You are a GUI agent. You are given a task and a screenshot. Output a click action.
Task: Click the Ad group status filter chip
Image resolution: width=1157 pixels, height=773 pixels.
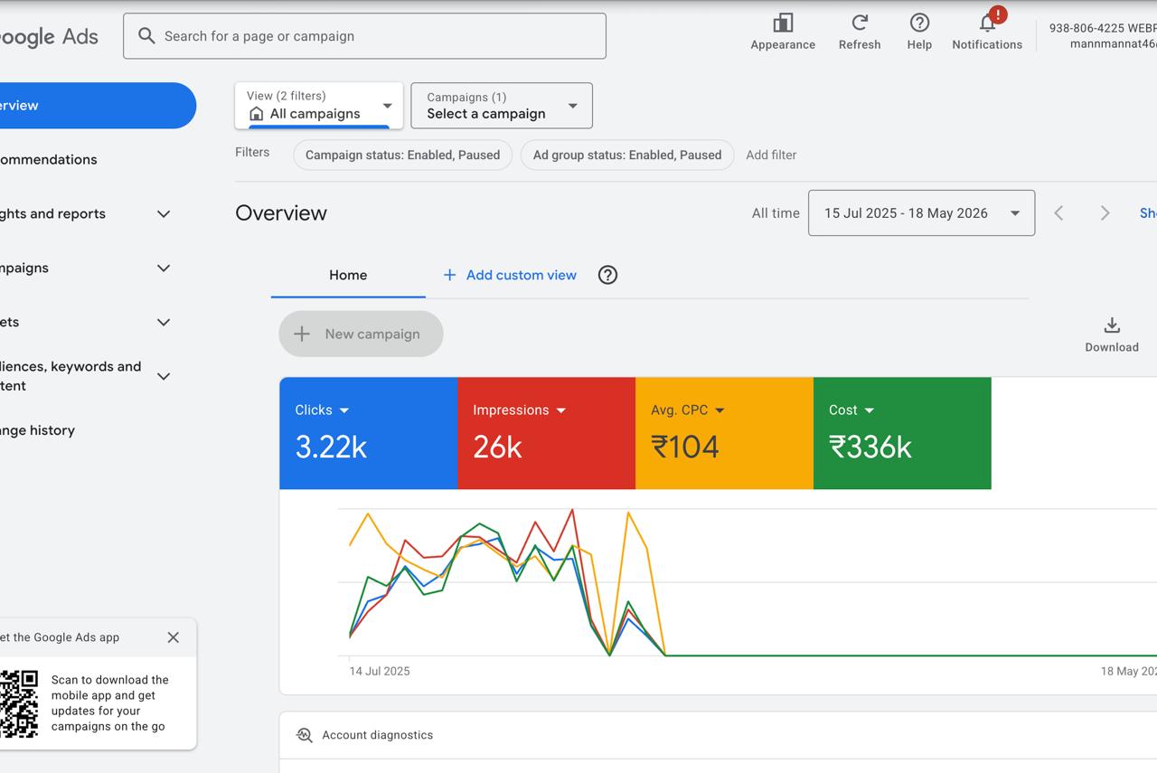[627, 155]
